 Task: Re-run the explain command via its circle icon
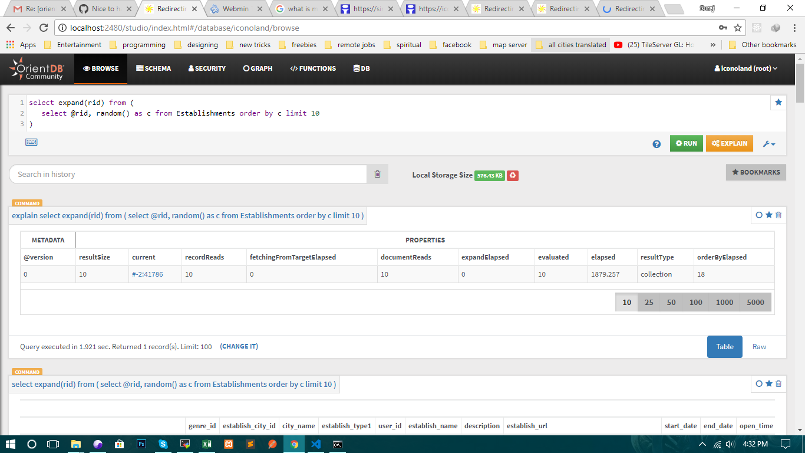click(x=758, y=215)
